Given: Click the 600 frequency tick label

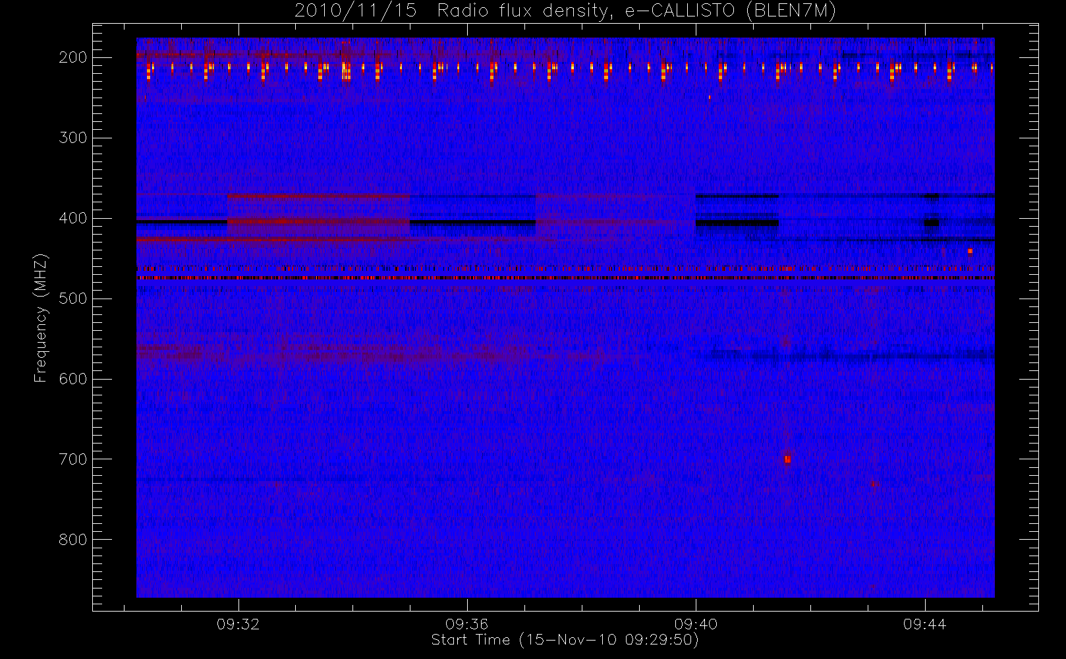Looking at the screenshot, I should [72, 379].
